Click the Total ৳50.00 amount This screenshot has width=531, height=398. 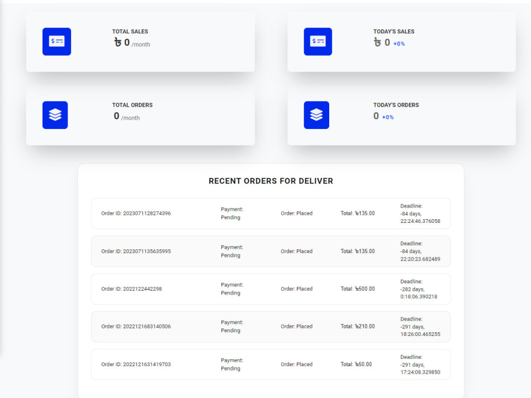click(x=356, y=364)
